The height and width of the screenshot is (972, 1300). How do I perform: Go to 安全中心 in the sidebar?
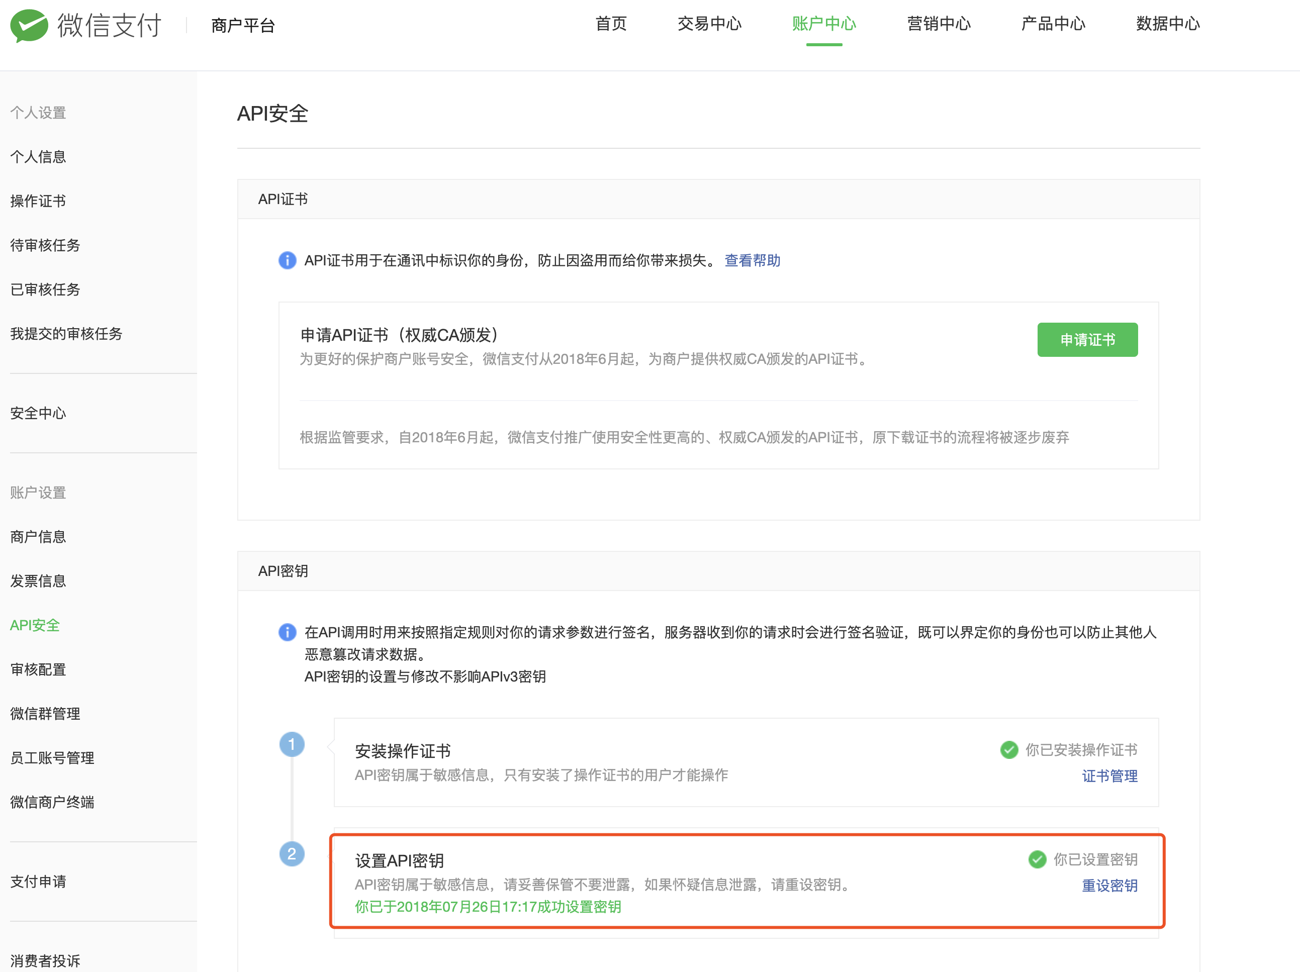38,413
